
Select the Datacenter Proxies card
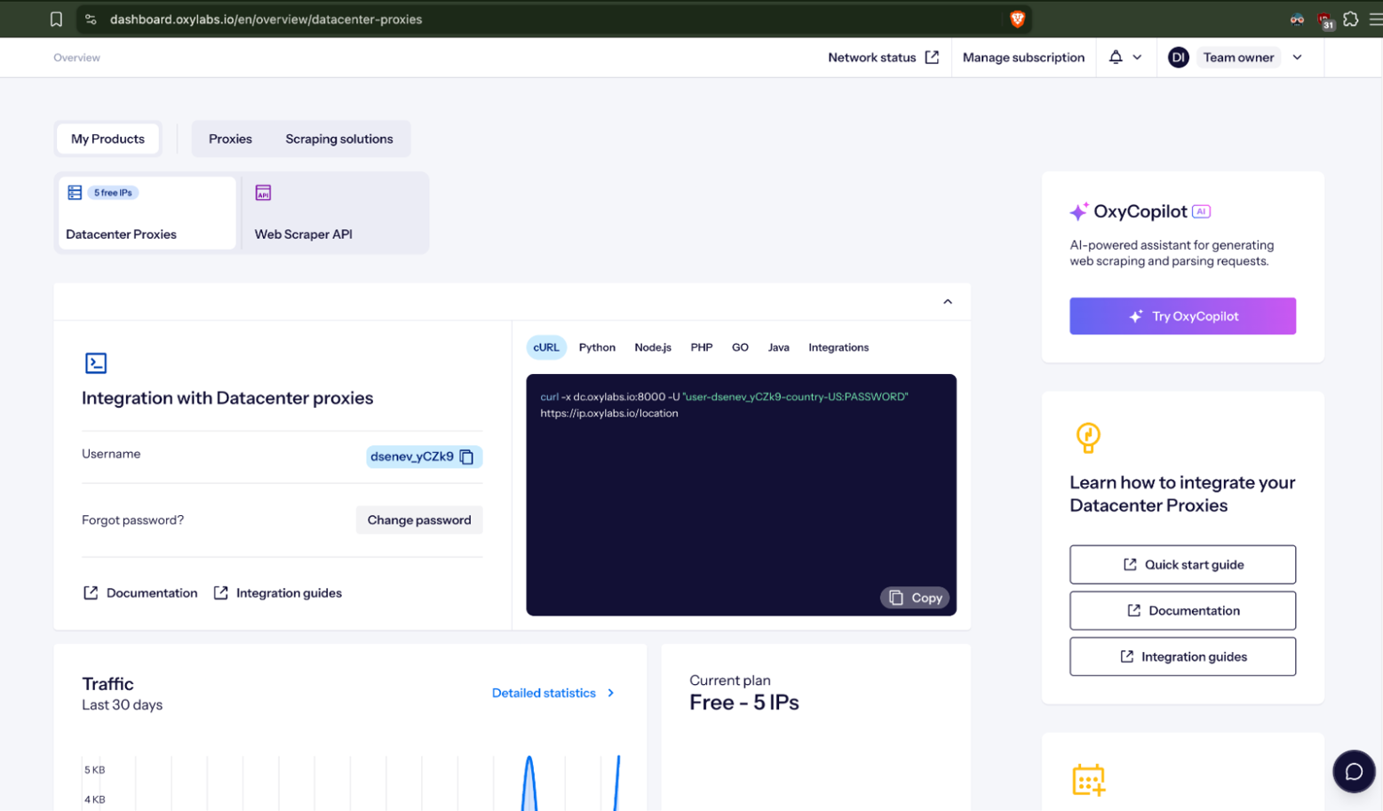pyautogui.click(x=147, y=213)
